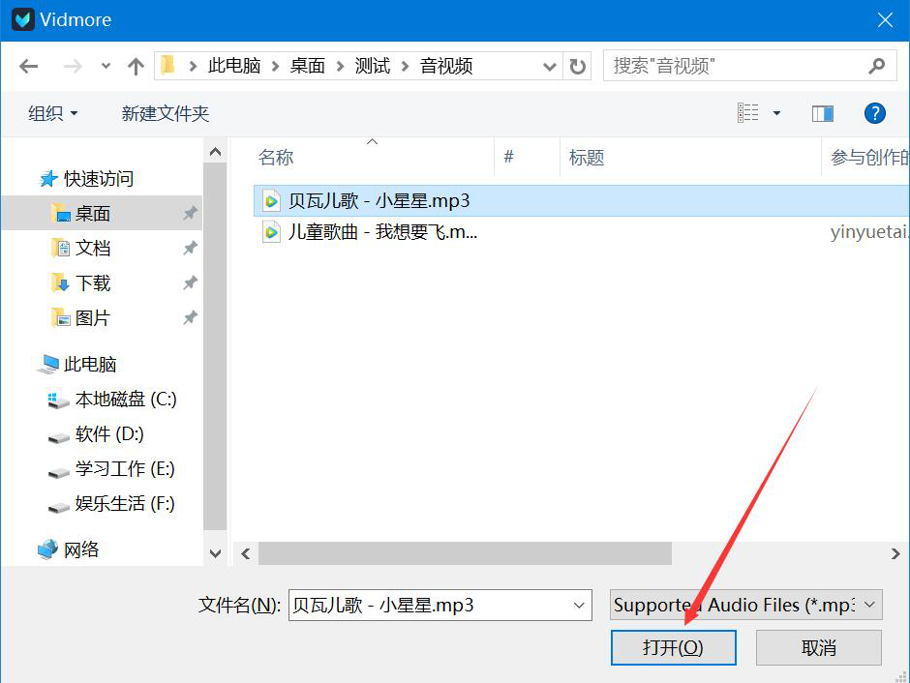Click the Vidmore logo icon

point(21,18)
